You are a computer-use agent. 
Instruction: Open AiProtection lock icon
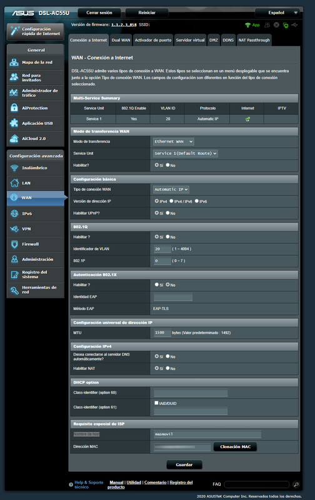tap(14, 107)
